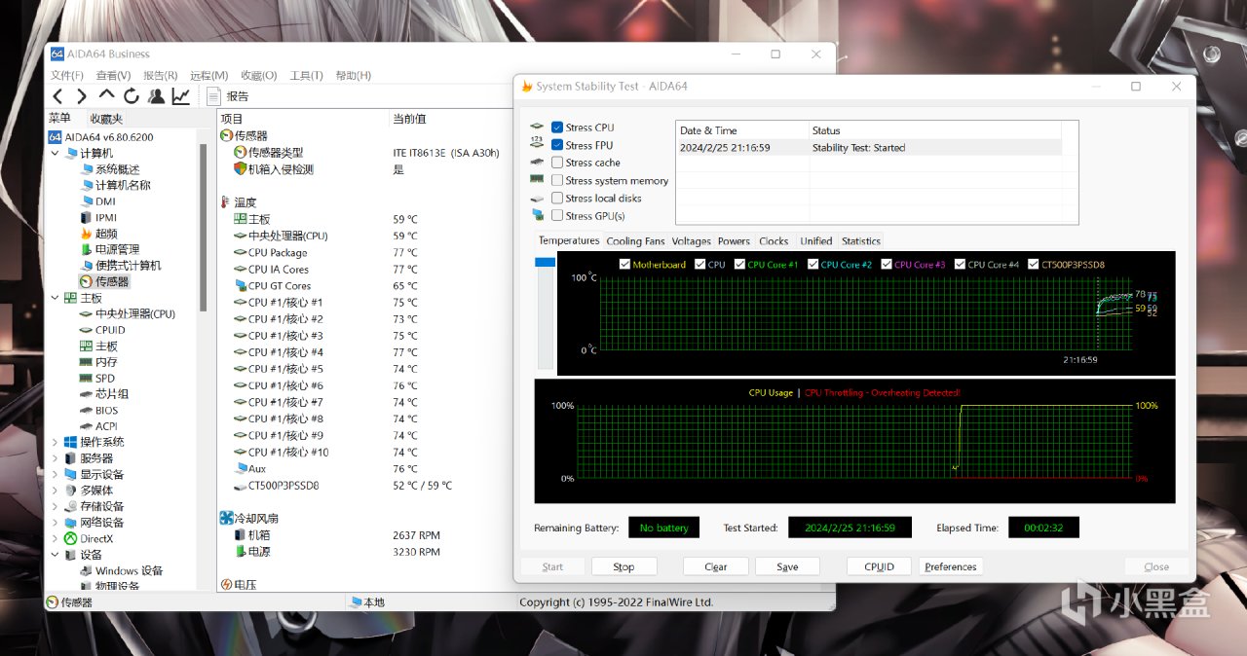Viewport: 1247px width, 656px height.
Task: Open the 帮助(H) menu
Action: tap(353, 75)
